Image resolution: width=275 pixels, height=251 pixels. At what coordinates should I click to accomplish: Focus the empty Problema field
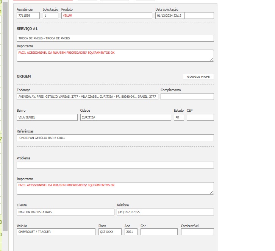[x=115, y=165]
